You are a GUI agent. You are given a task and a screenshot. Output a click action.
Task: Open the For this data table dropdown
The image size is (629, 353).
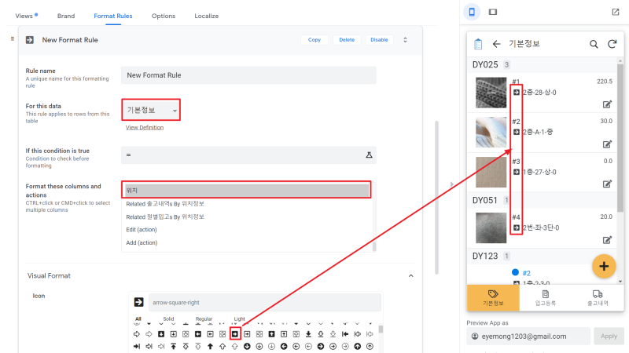[x=151, y=110]
